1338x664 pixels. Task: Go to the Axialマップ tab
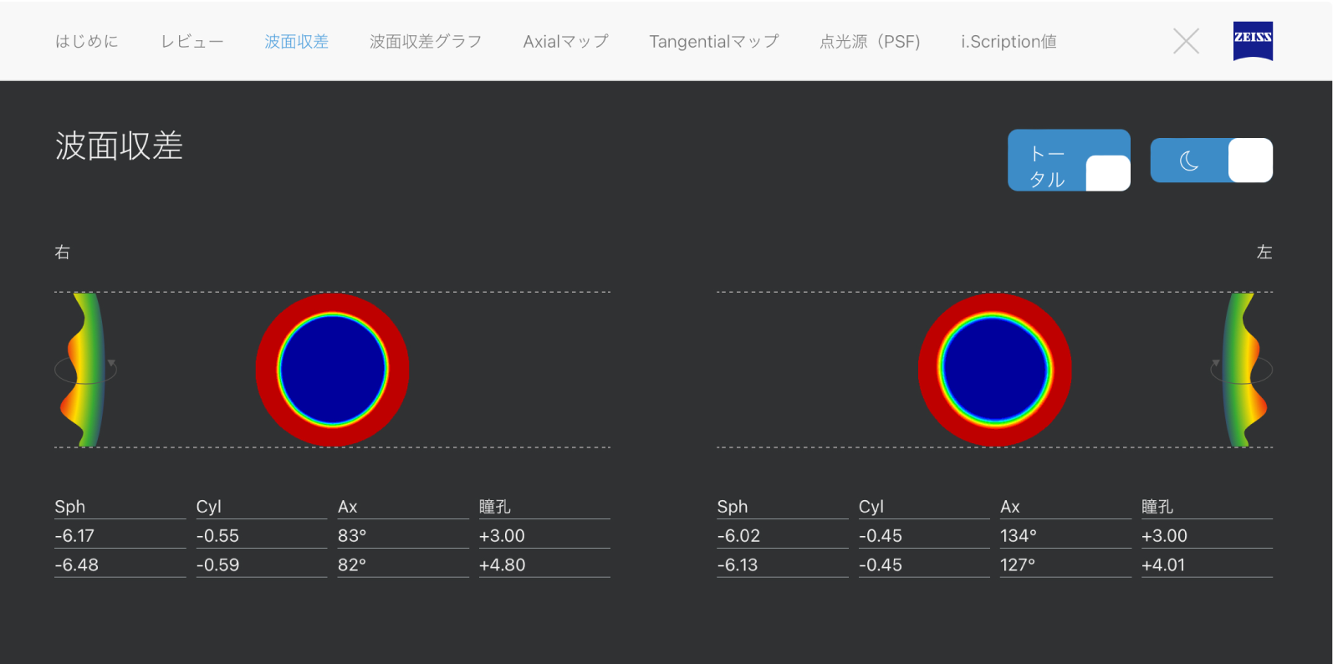[566, 41]
